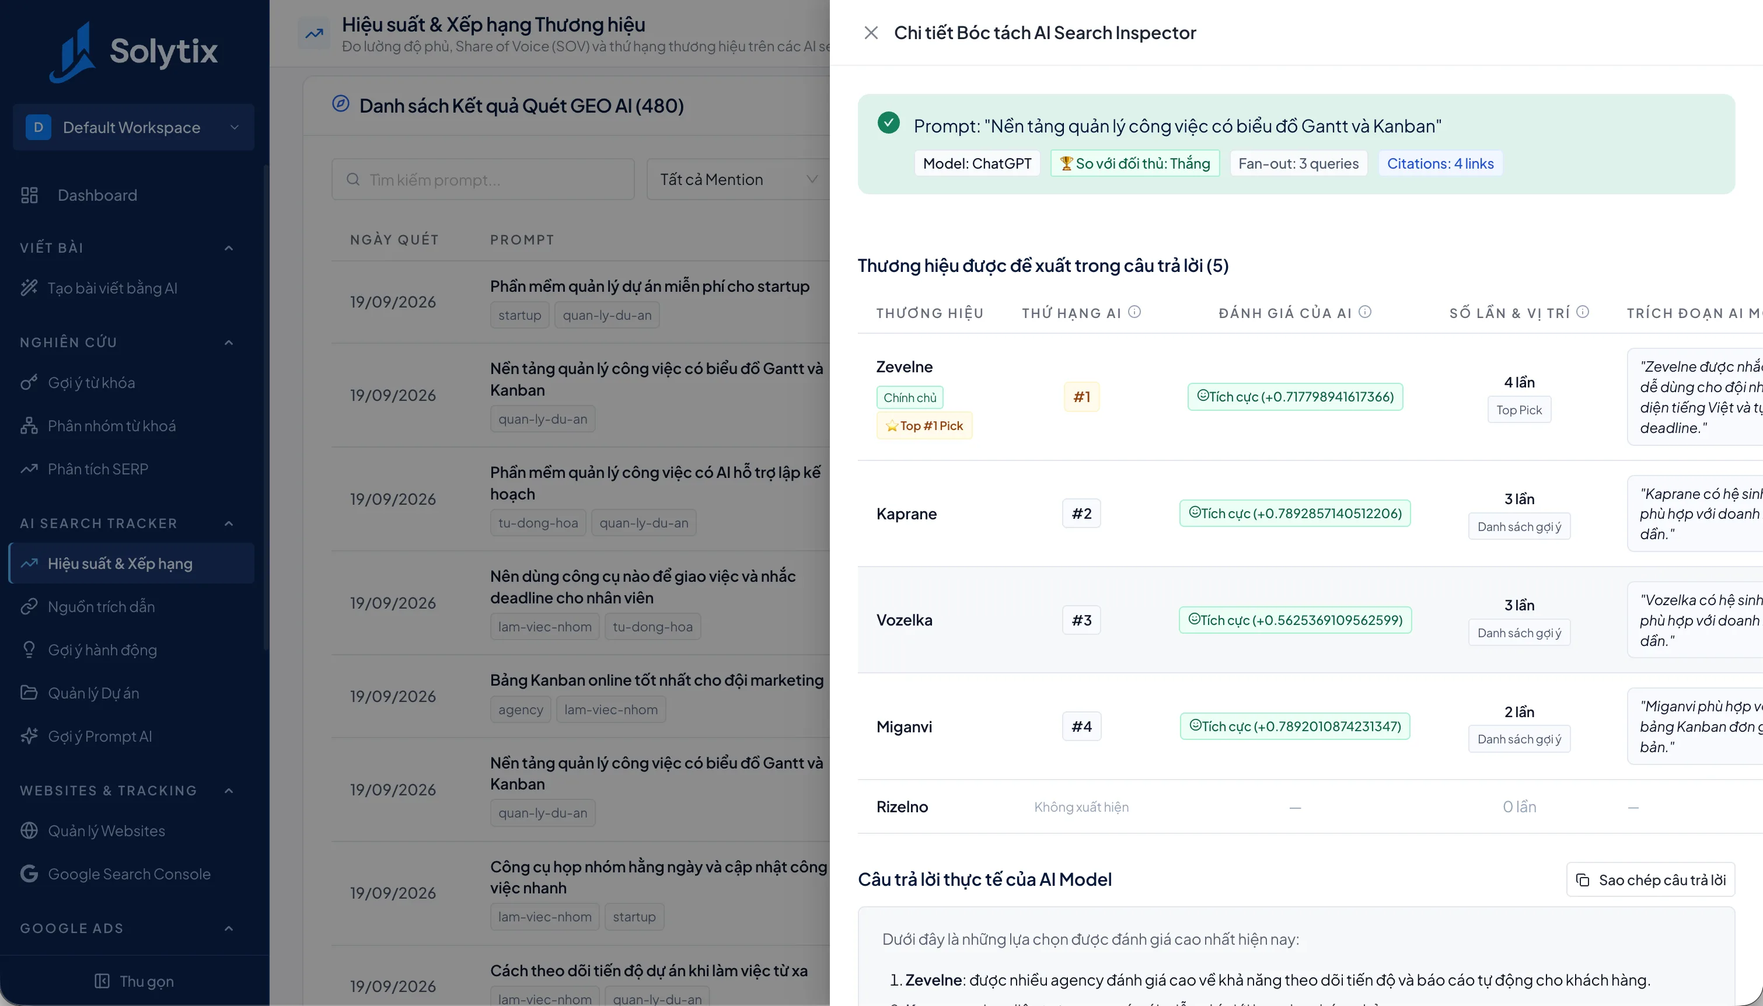The width and height of the screenshot is (1763, 1006).
Task: Open the Quản lý Dự án menu item
Action: 131,692
